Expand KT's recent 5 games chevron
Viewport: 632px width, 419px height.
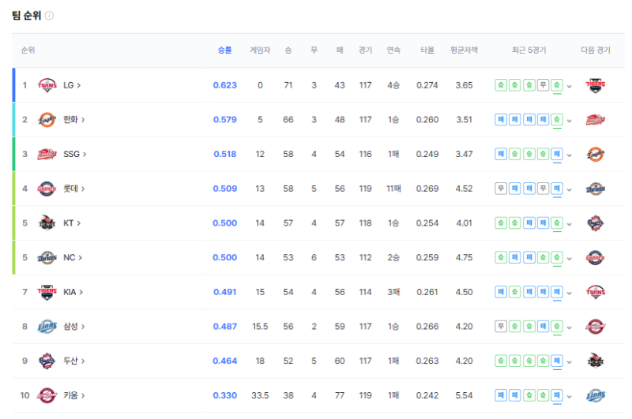569,224
